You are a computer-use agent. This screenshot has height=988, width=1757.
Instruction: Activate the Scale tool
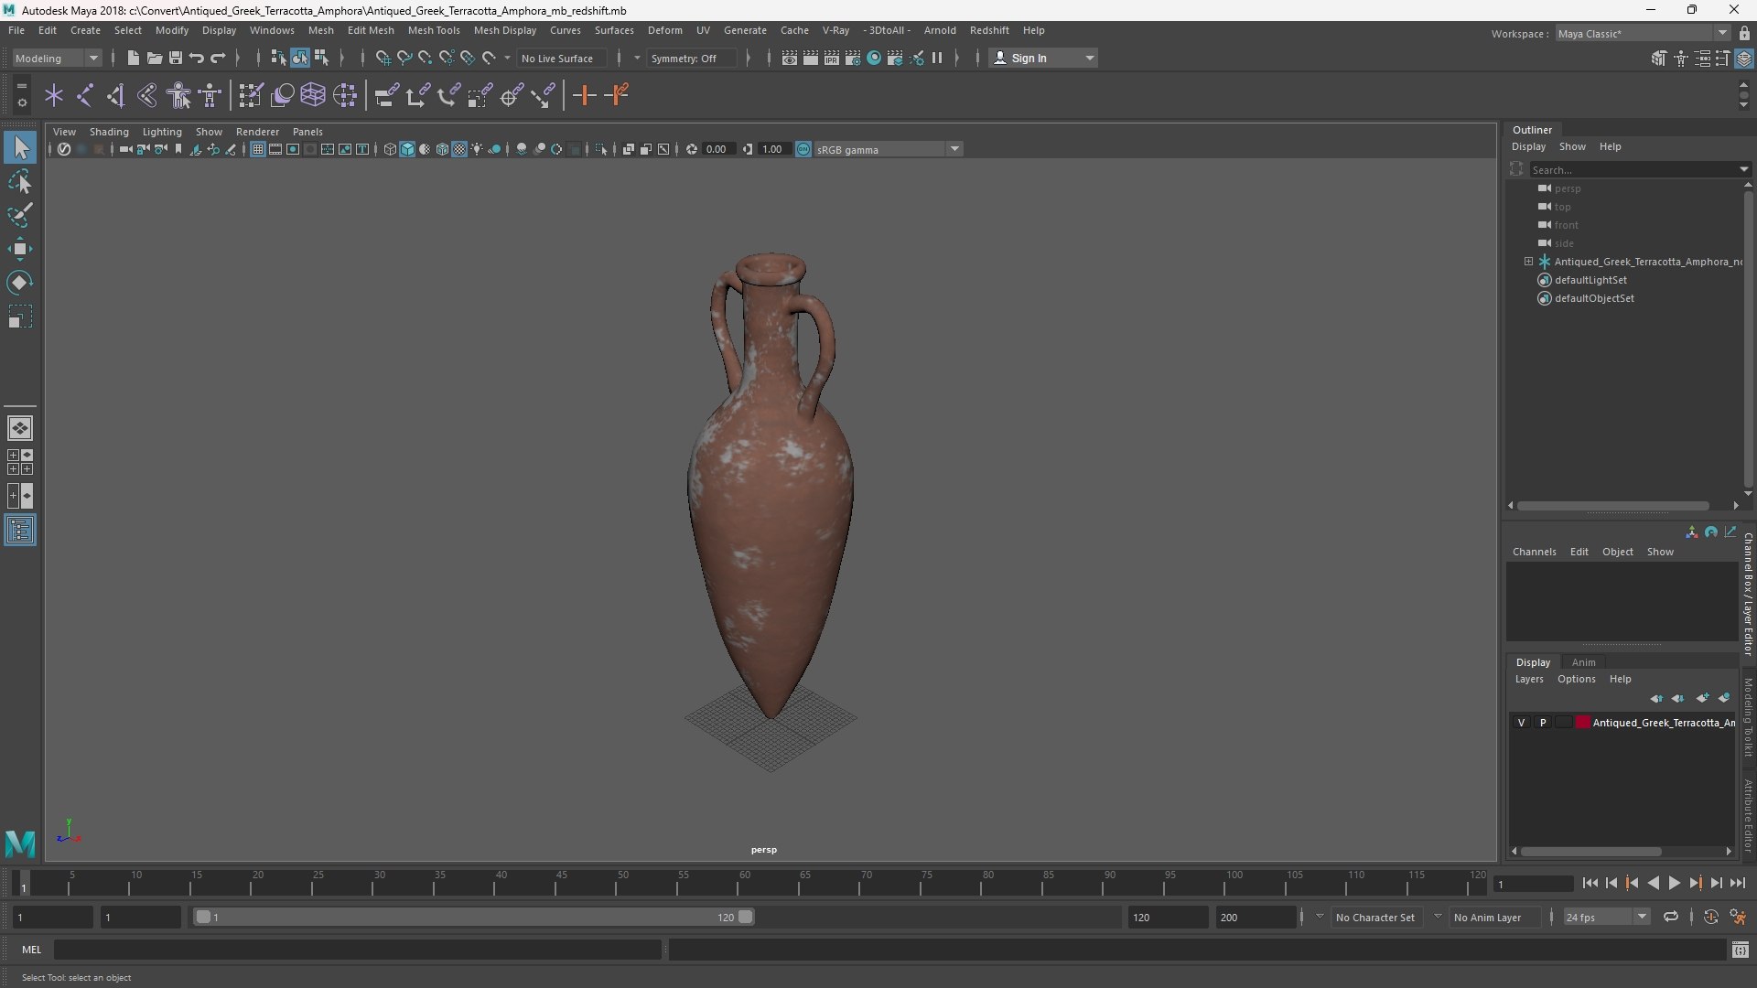pos(20,317)
